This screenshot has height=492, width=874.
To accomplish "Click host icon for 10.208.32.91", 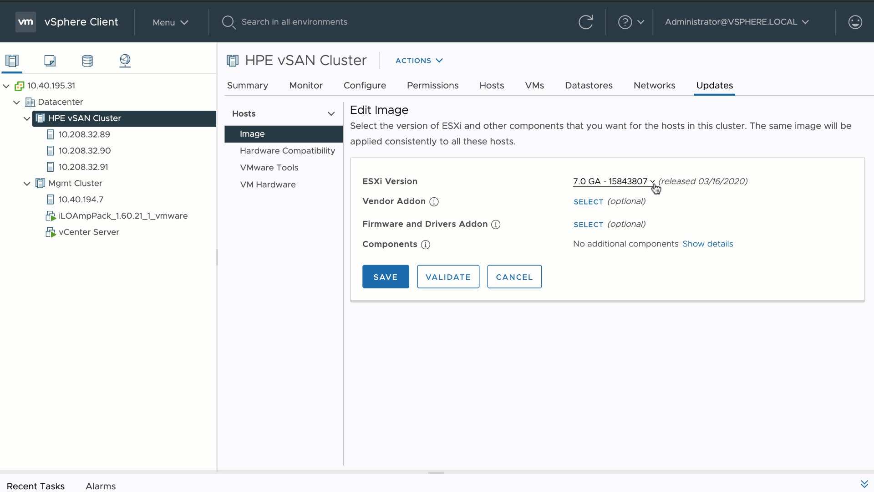I will tap(51, 167).
